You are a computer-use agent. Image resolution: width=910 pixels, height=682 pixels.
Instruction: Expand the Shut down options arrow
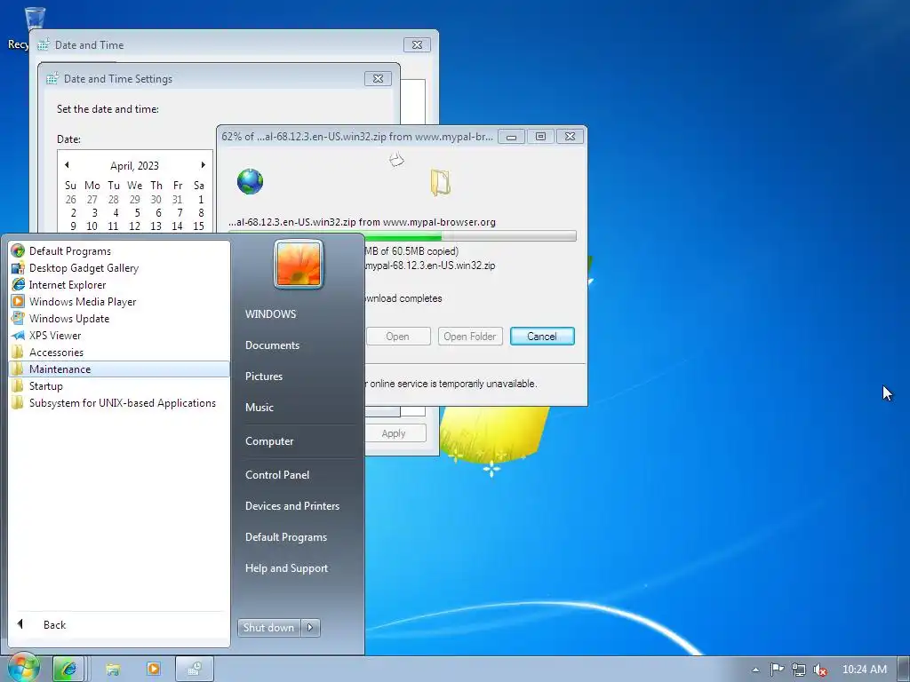[x=310, y=628]
